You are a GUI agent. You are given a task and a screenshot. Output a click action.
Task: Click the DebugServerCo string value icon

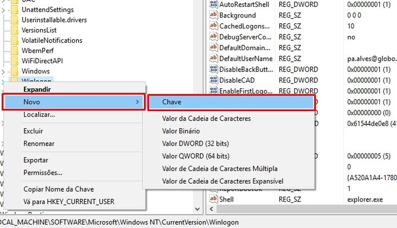(213, 37)
